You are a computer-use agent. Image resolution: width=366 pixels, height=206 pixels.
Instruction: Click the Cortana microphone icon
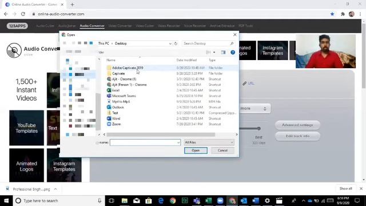[x=100, y=201]
